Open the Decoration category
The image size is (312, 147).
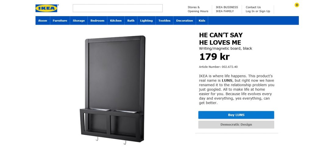(x=184, y=20)
